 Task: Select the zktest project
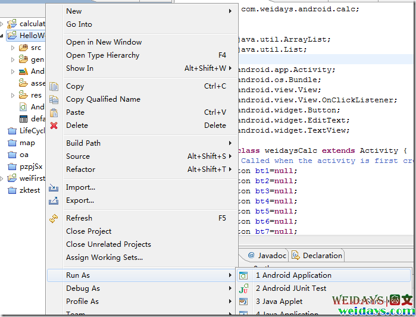point(29,190)
